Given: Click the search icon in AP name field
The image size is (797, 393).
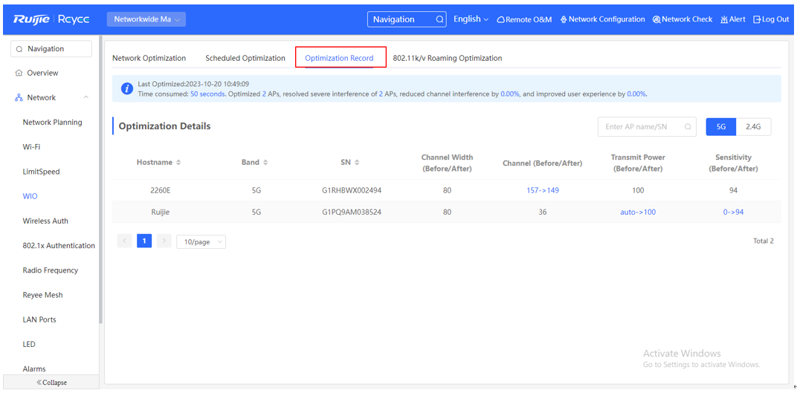Looking at the screenshot, I should [688, 127].
